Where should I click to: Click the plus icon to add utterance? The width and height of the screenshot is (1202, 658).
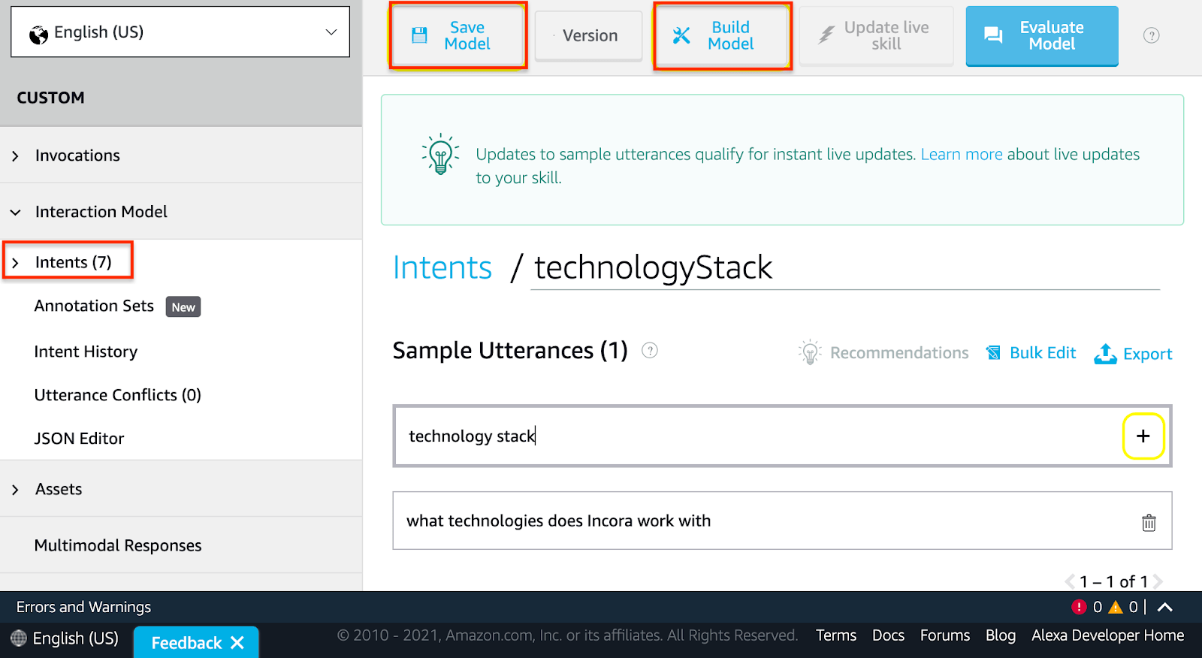tap(1143, 436)
